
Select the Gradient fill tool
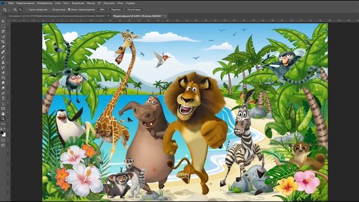(x=3, y=78)
